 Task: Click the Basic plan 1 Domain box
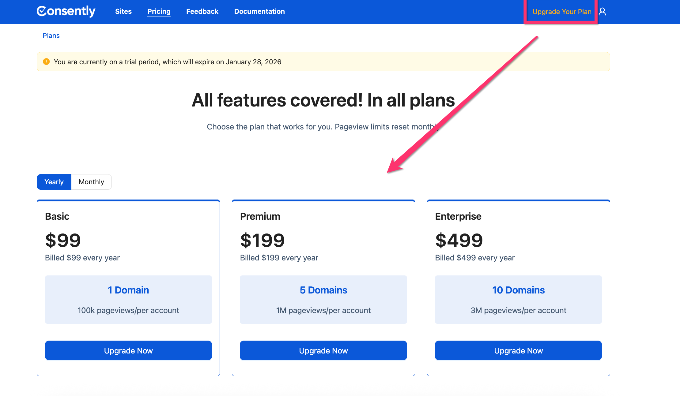[128, 299]
